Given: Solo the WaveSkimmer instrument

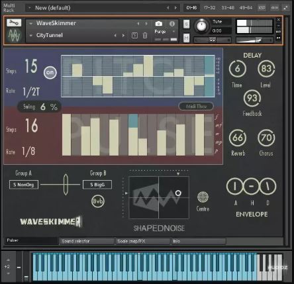Looking at the screenshot, I should coord(186,24).
